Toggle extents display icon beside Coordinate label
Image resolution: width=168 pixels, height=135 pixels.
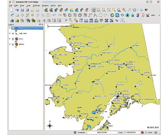(x=75, y=133)
